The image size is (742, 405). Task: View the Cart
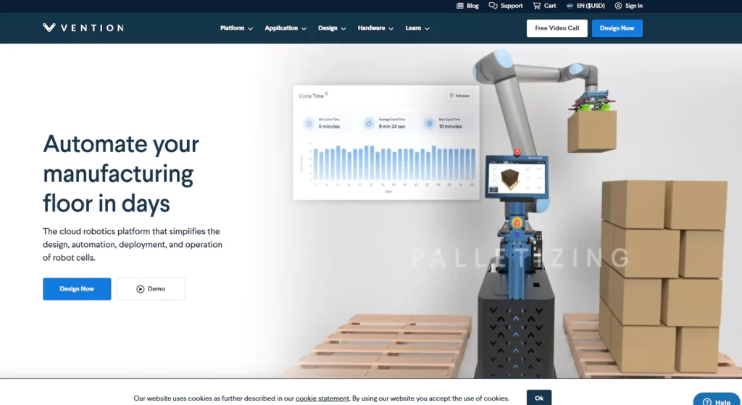(x=544, y=6)
